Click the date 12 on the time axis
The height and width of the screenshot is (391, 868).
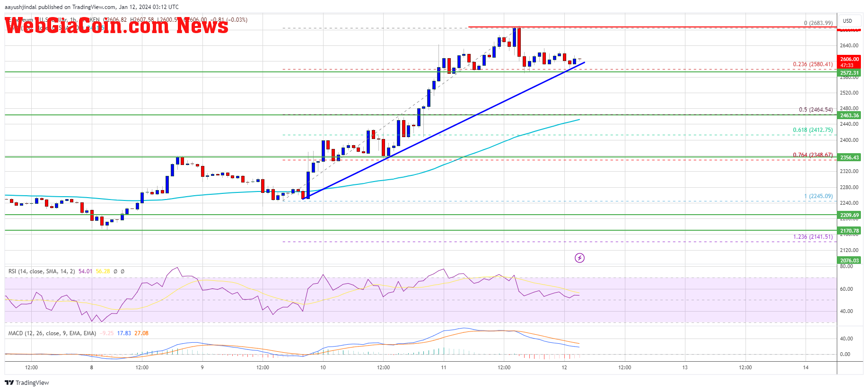pyautogui.click(x=564, y=367)
